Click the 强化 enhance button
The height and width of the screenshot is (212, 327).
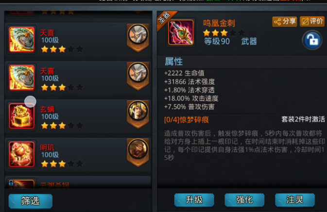coord(244,200)
